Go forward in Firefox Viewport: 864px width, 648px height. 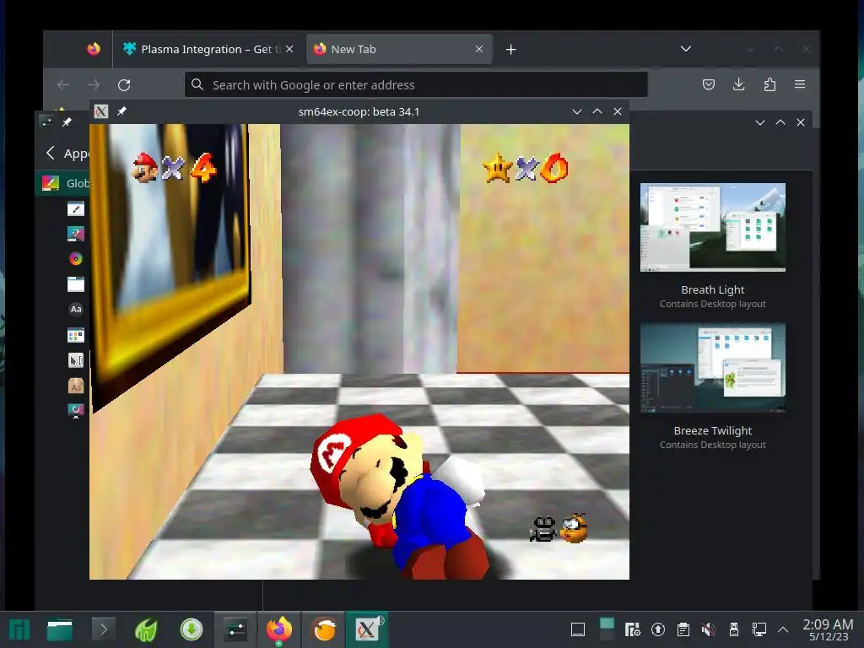94,85
